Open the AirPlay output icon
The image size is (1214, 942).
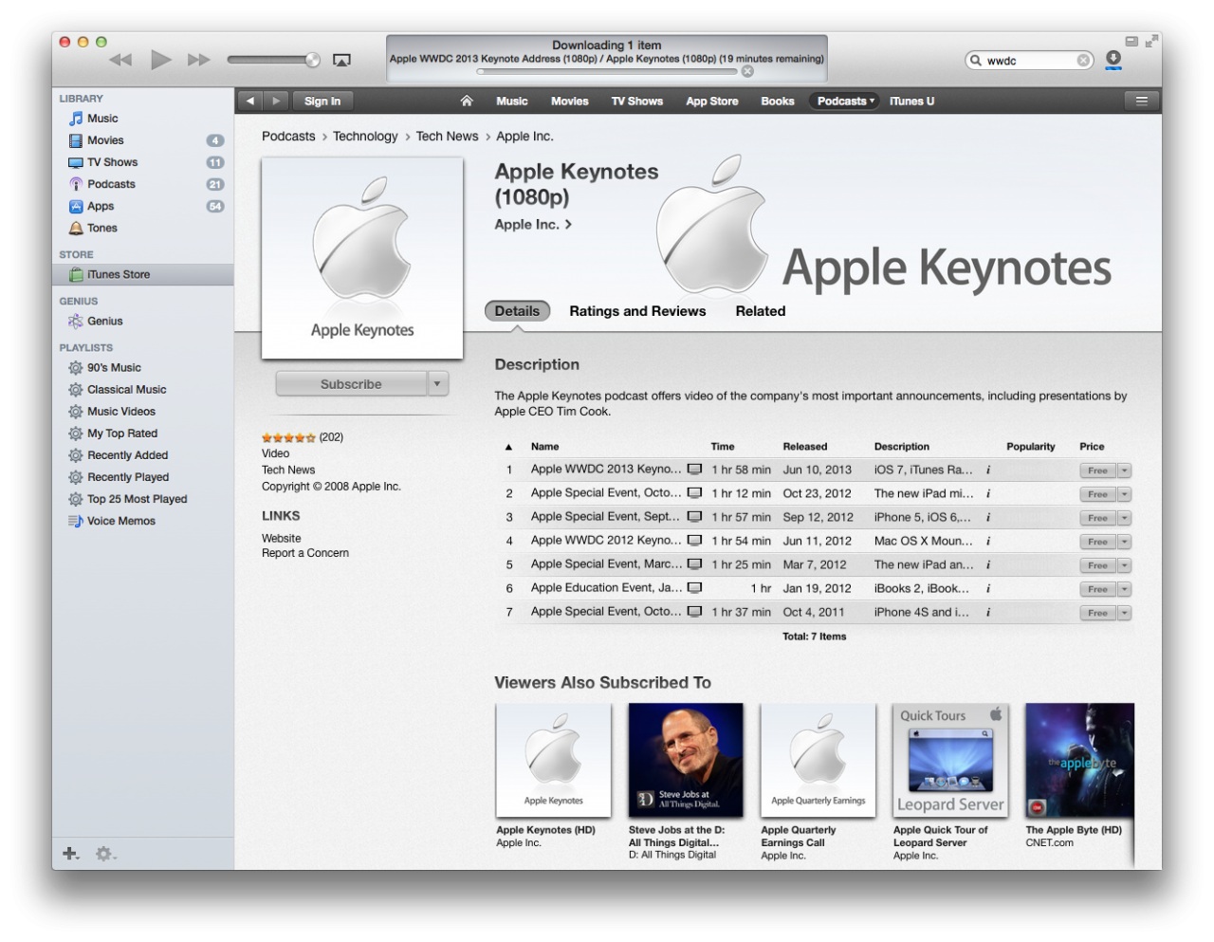point(341,60)
